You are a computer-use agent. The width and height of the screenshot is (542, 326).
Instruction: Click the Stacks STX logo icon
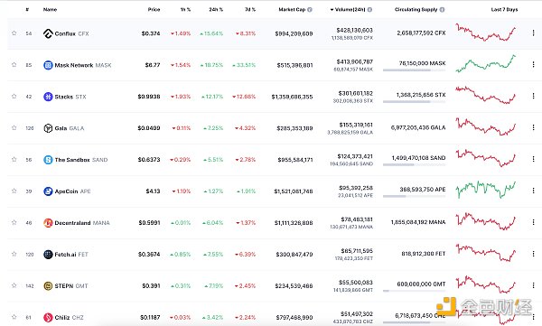[48, 97]
